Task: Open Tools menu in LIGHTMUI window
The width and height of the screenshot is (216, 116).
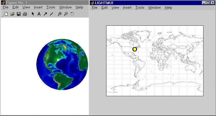Action: tap(140, 8)
